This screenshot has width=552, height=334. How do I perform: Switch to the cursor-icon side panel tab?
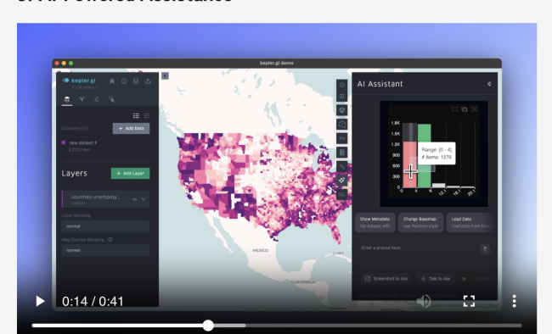tap(111, 99)
